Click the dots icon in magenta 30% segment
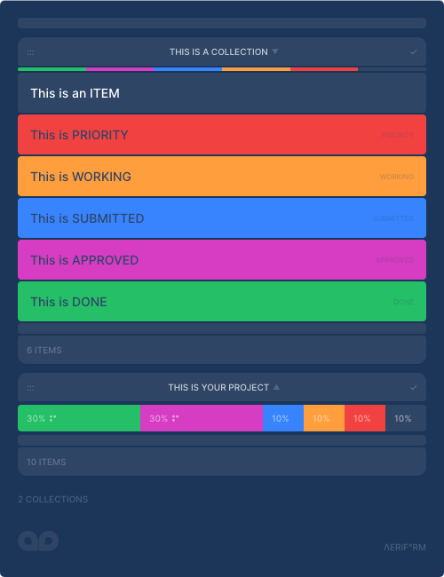 (175, 418)
